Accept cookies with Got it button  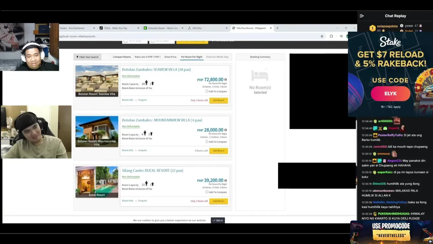(218, 220)
